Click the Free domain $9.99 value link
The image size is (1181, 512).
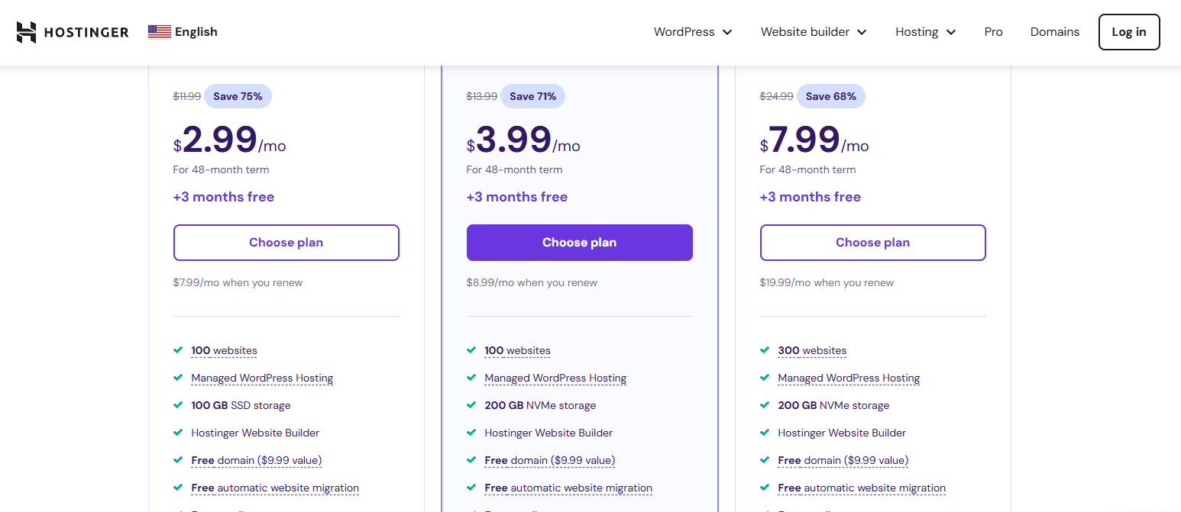tap(256, 460)
